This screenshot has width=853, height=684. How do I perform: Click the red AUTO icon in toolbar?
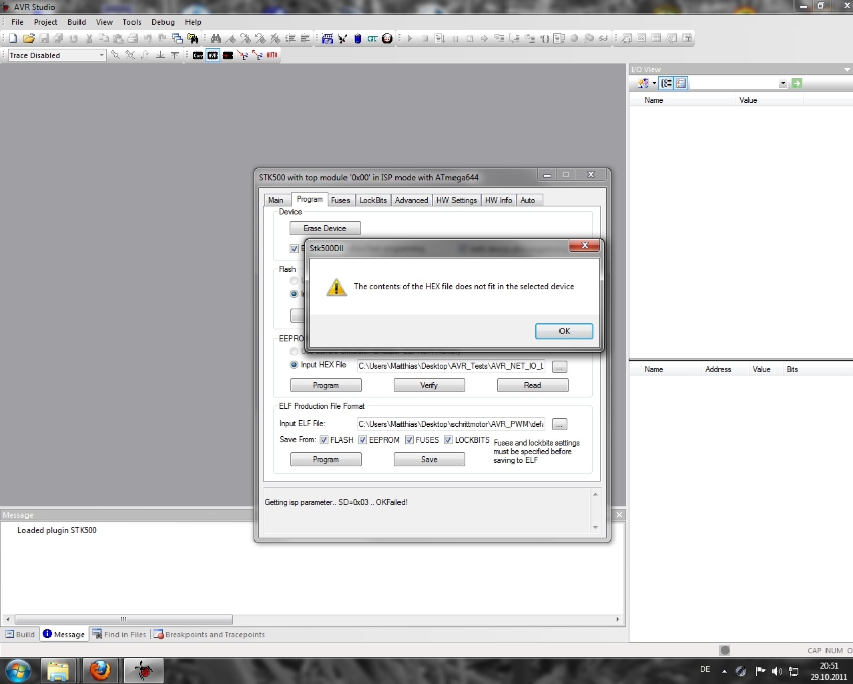272,55
